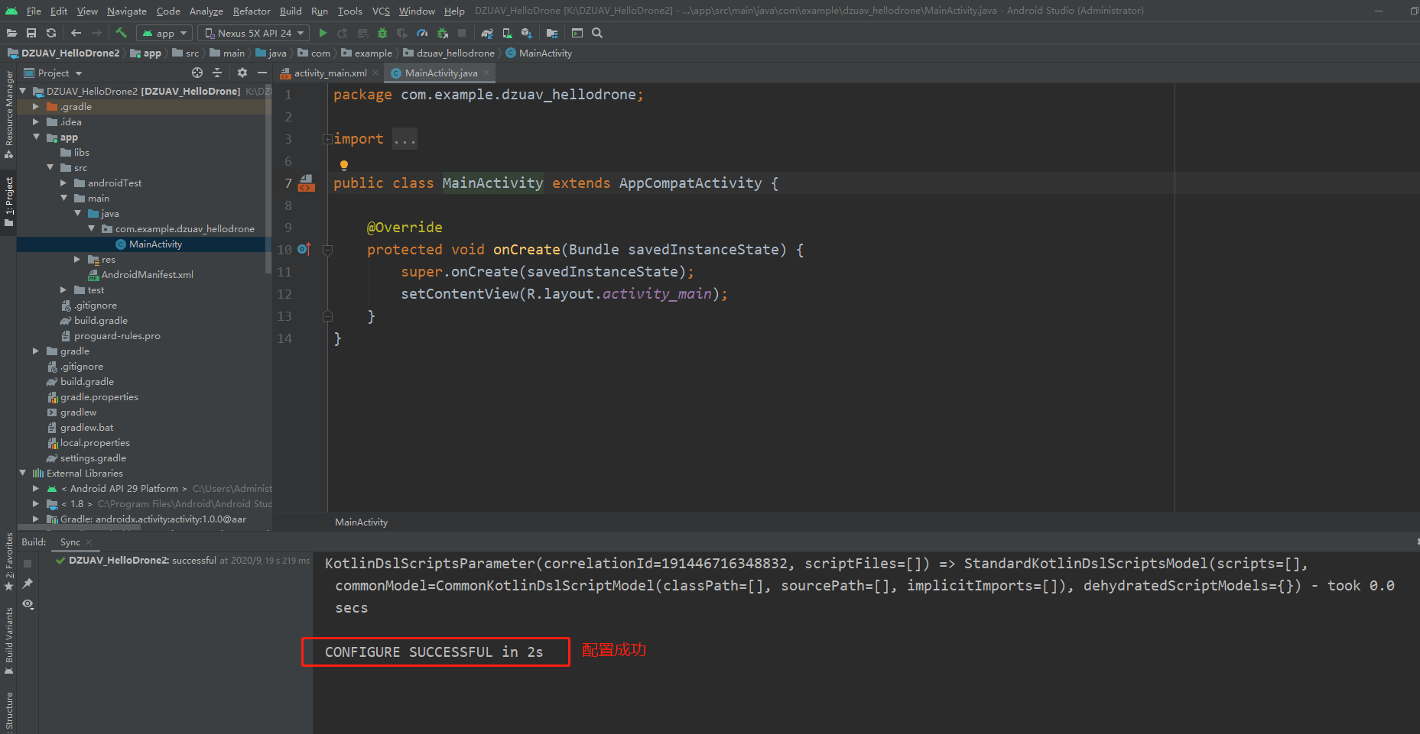Screen dimensions: 1420x734
Task: Expand the test folder
Action: click(63, 290)
